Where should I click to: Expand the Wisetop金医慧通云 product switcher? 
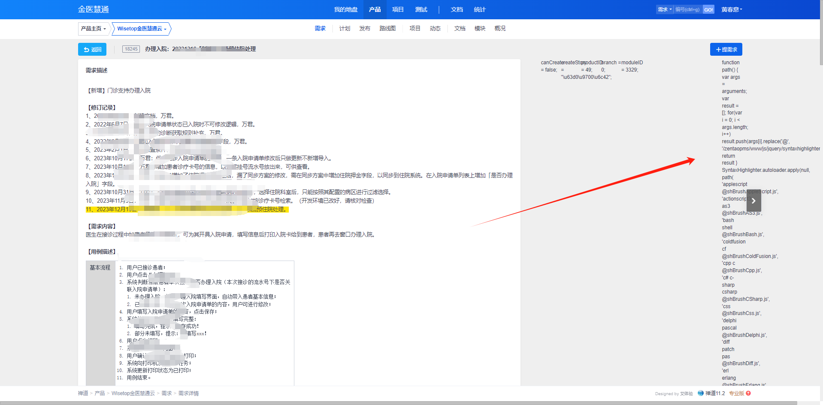(x=142, y=29)
